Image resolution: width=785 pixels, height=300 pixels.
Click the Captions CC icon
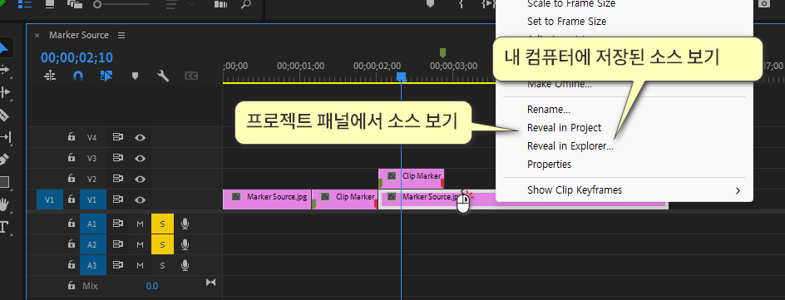(191, 76)
